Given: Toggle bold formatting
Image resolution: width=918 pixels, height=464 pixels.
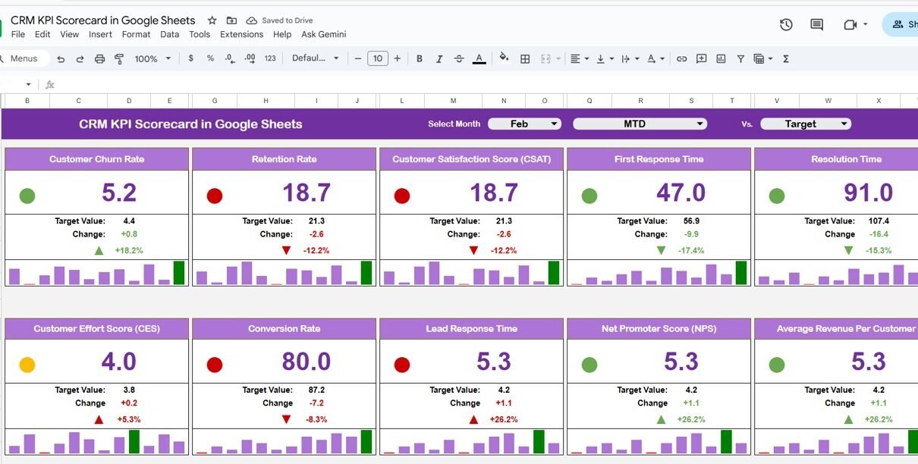Looking at the screenshot, I should tap(419, 59).
